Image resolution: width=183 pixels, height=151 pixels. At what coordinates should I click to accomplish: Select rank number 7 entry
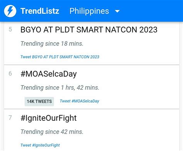click(10, 118)
